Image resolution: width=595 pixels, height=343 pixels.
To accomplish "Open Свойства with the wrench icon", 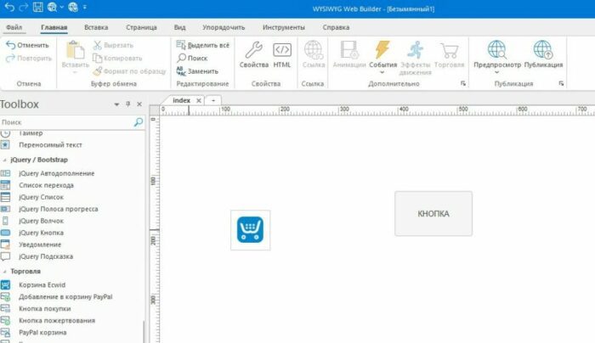I will coord(254,50).
